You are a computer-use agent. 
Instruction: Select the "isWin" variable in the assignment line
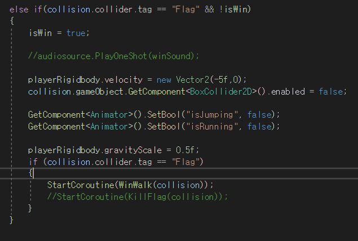click(40, 33)
